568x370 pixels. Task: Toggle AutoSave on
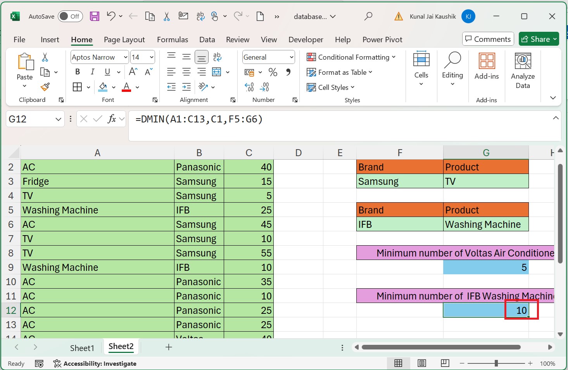[x=70, y=16]
